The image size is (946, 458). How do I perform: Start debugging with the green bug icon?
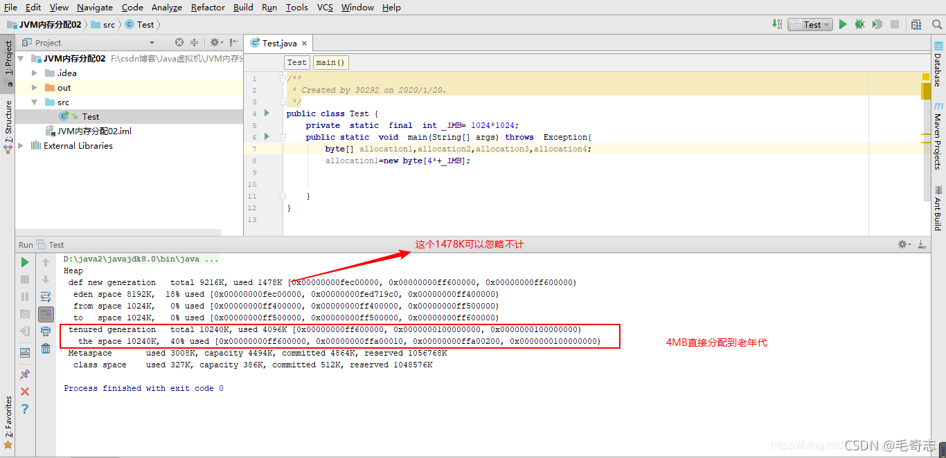coord(859,24)
